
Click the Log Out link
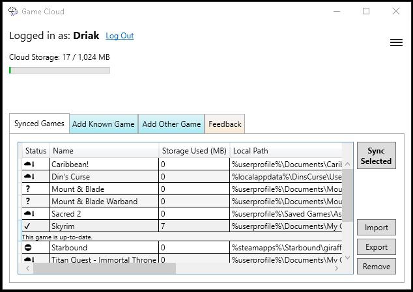point(120,36)
